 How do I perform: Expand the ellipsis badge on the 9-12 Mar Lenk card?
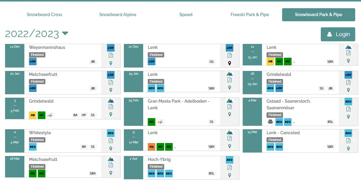176,147
